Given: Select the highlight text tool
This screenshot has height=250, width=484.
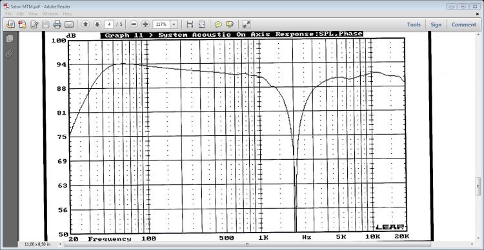Looking at the screenshot, I should (230, 24).
